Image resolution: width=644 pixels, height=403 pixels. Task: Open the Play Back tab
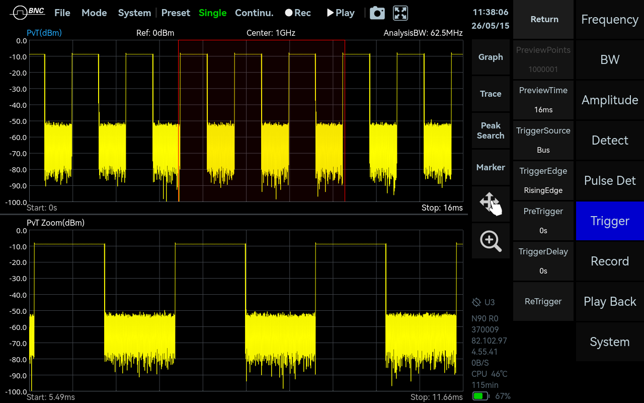610,301
